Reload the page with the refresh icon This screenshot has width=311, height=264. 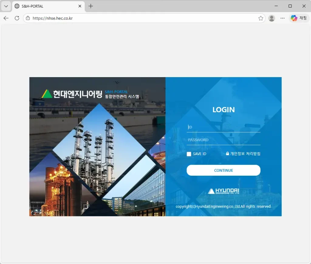click(x=17, y=18)
